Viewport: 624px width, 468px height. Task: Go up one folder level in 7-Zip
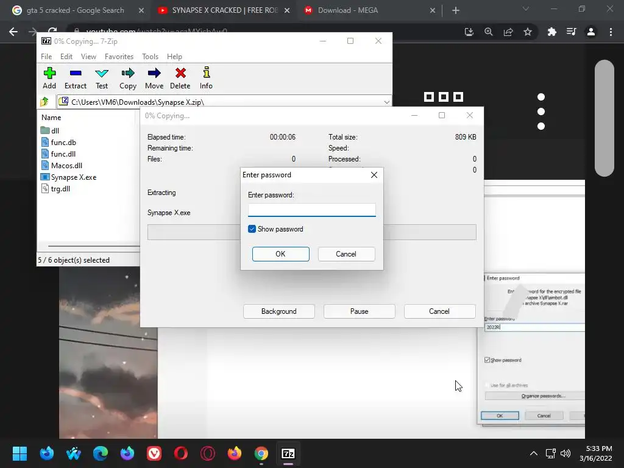click(44, 102)
